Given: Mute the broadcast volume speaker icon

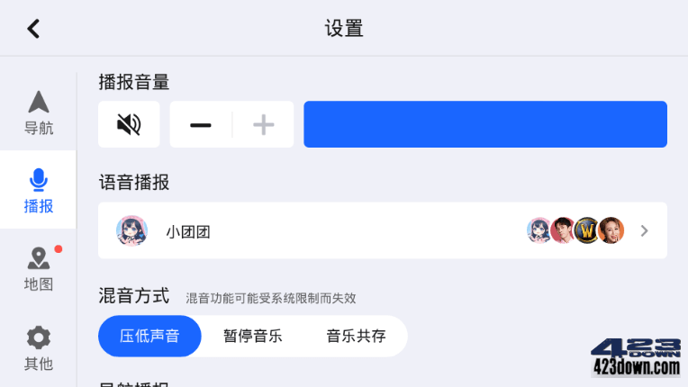Looking at the screenshot, I should click(129, 124).
